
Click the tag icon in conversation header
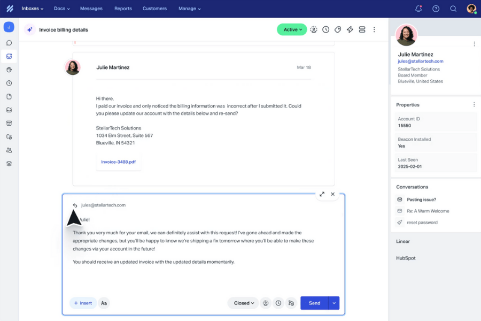click(338, 29)
